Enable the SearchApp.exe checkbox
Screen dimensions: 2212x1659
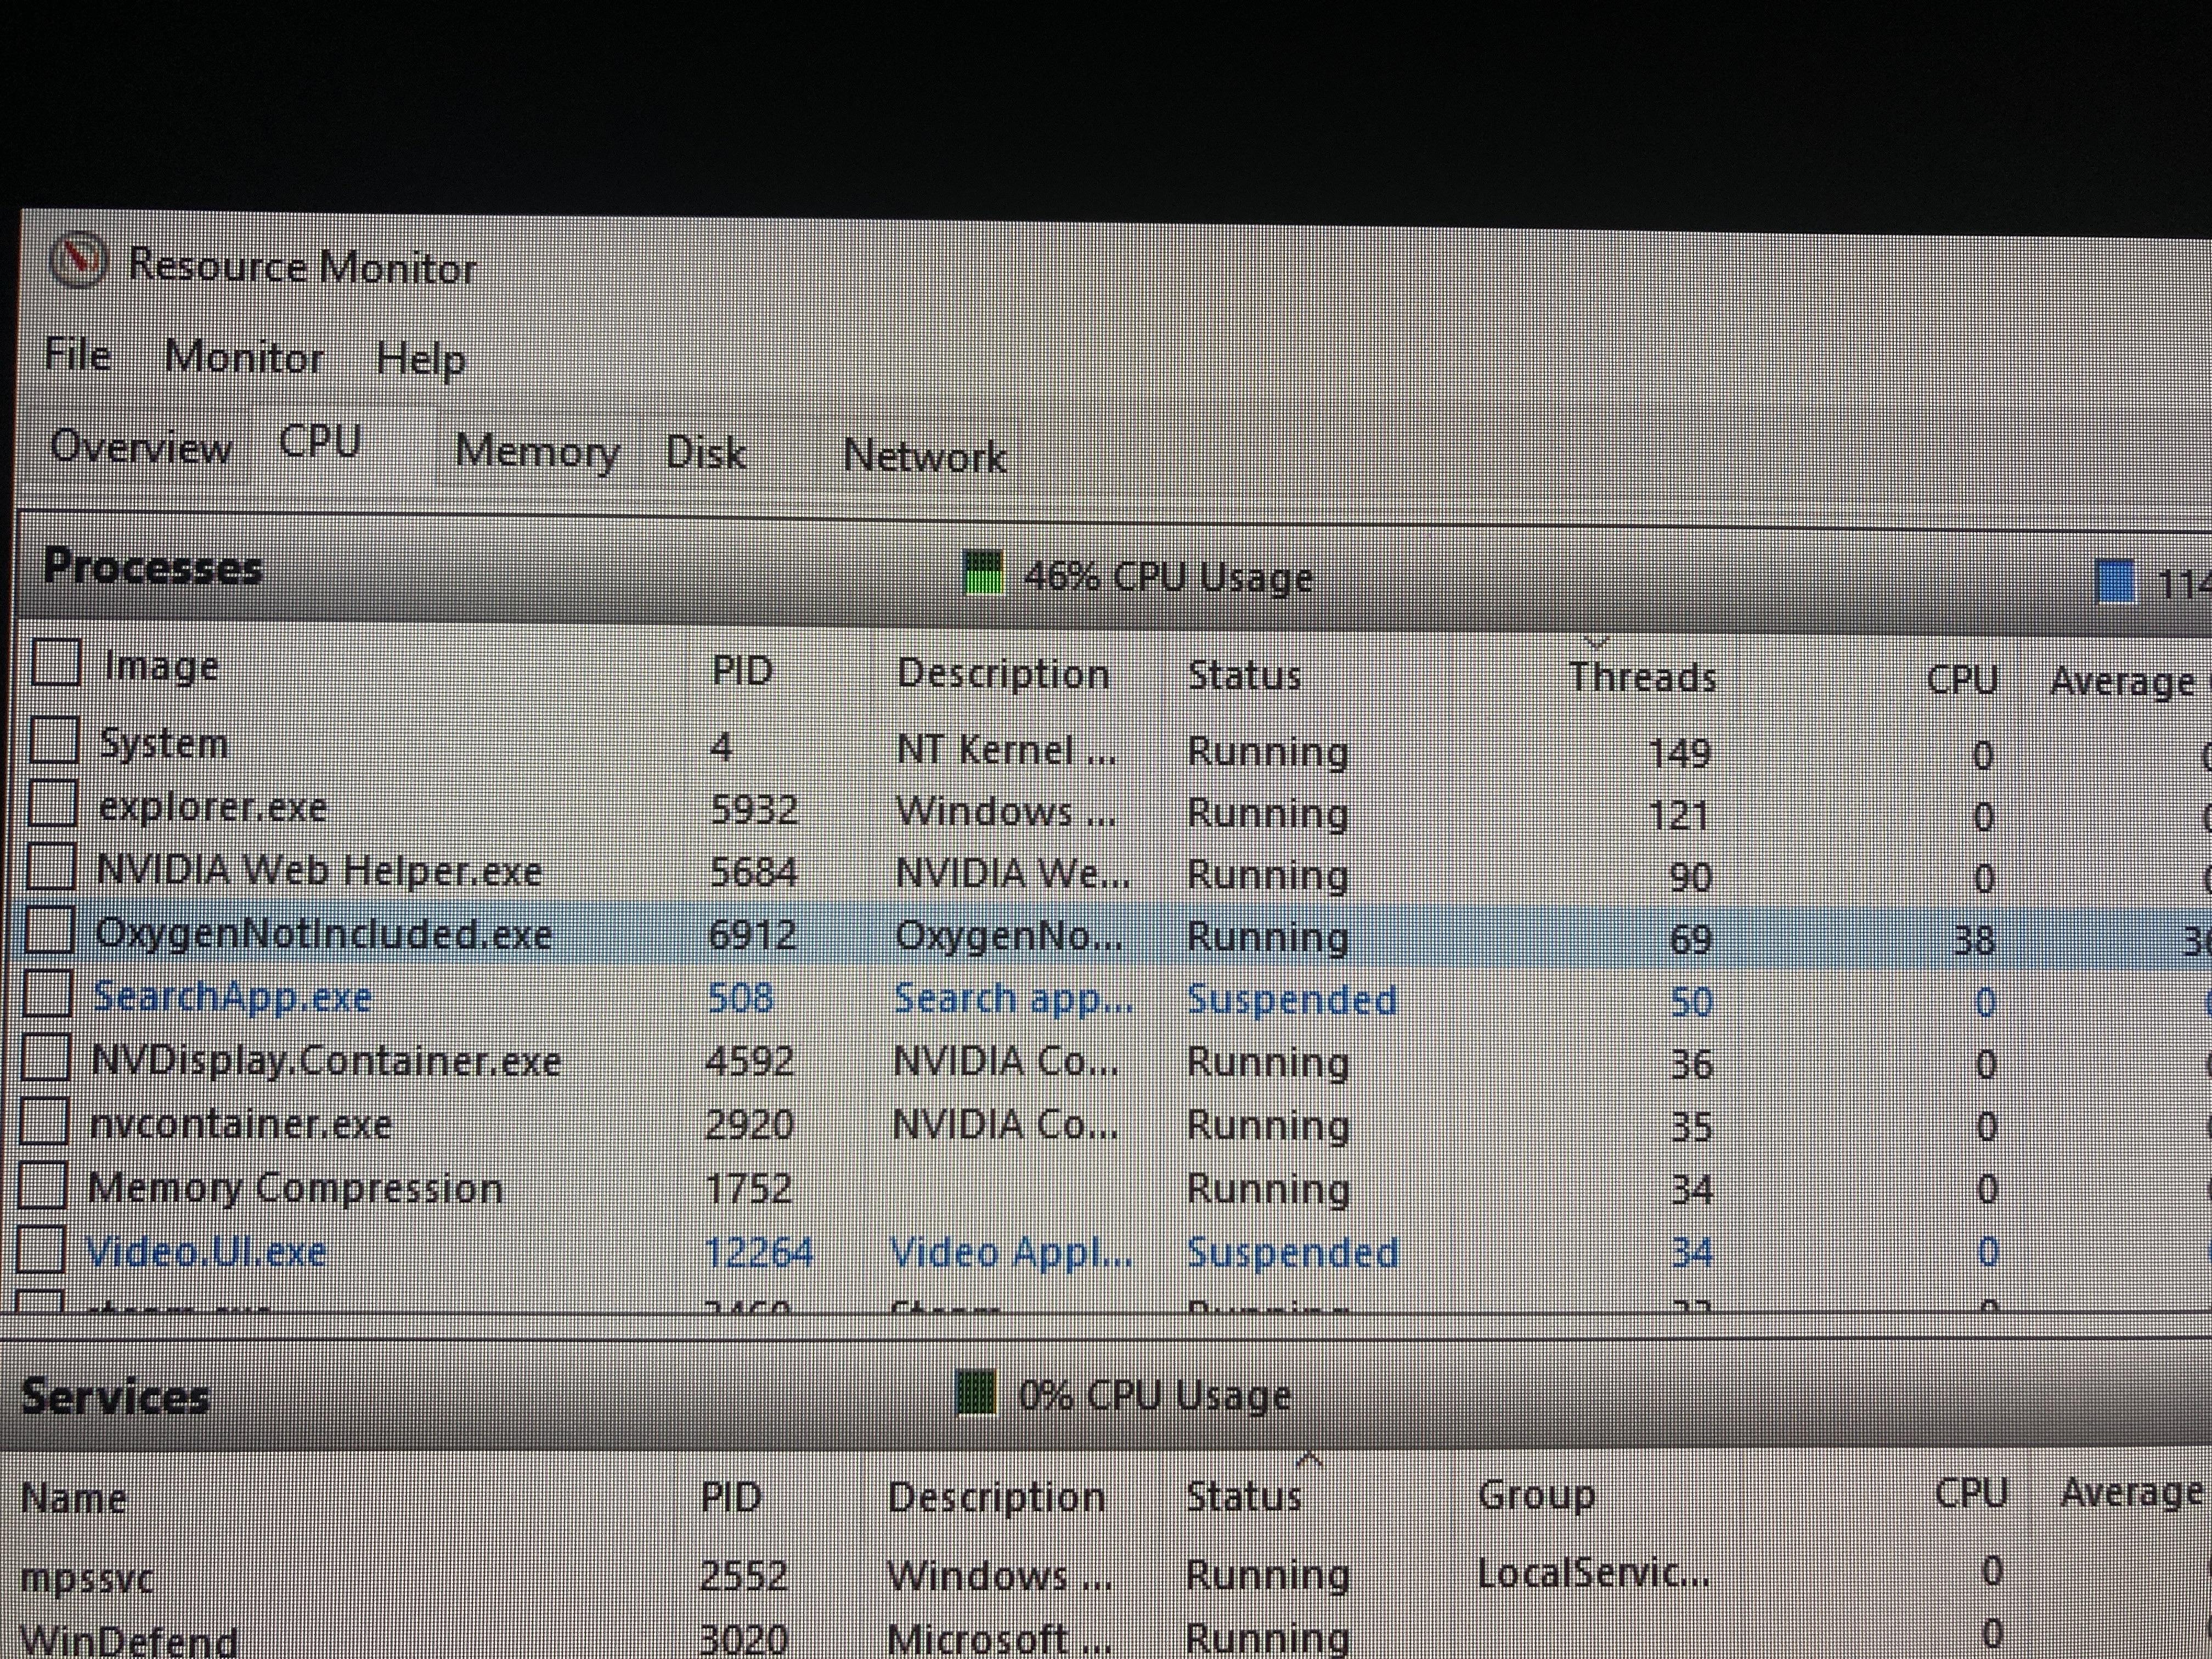(x=47, y=993)
